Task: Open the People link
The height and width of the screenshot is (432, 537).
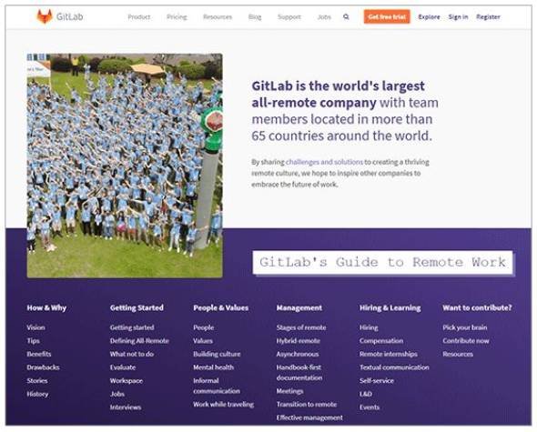Action: click(x=204, y=327)
